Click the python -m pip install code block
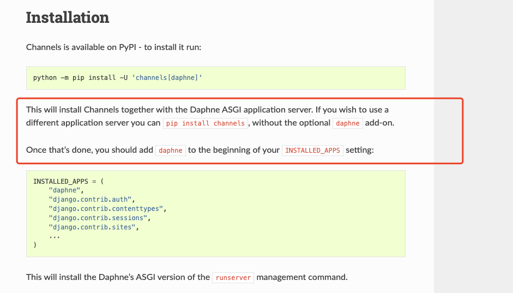The height and width of the screenshot is (293, 513). 215,78
